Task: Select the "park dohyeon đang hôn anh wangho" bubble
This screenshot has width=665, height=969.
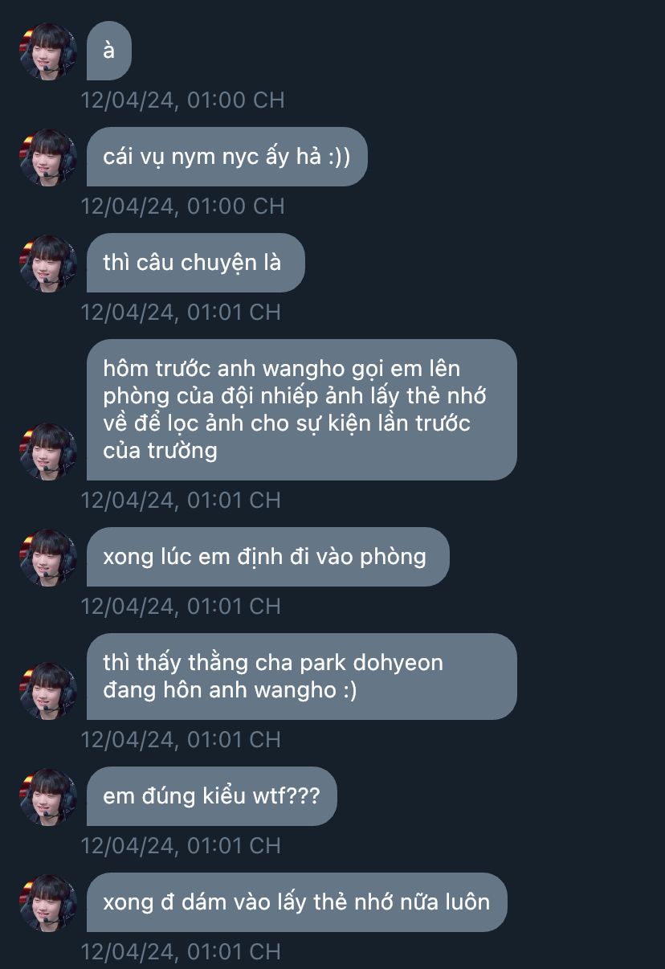Action: [302, 677]
